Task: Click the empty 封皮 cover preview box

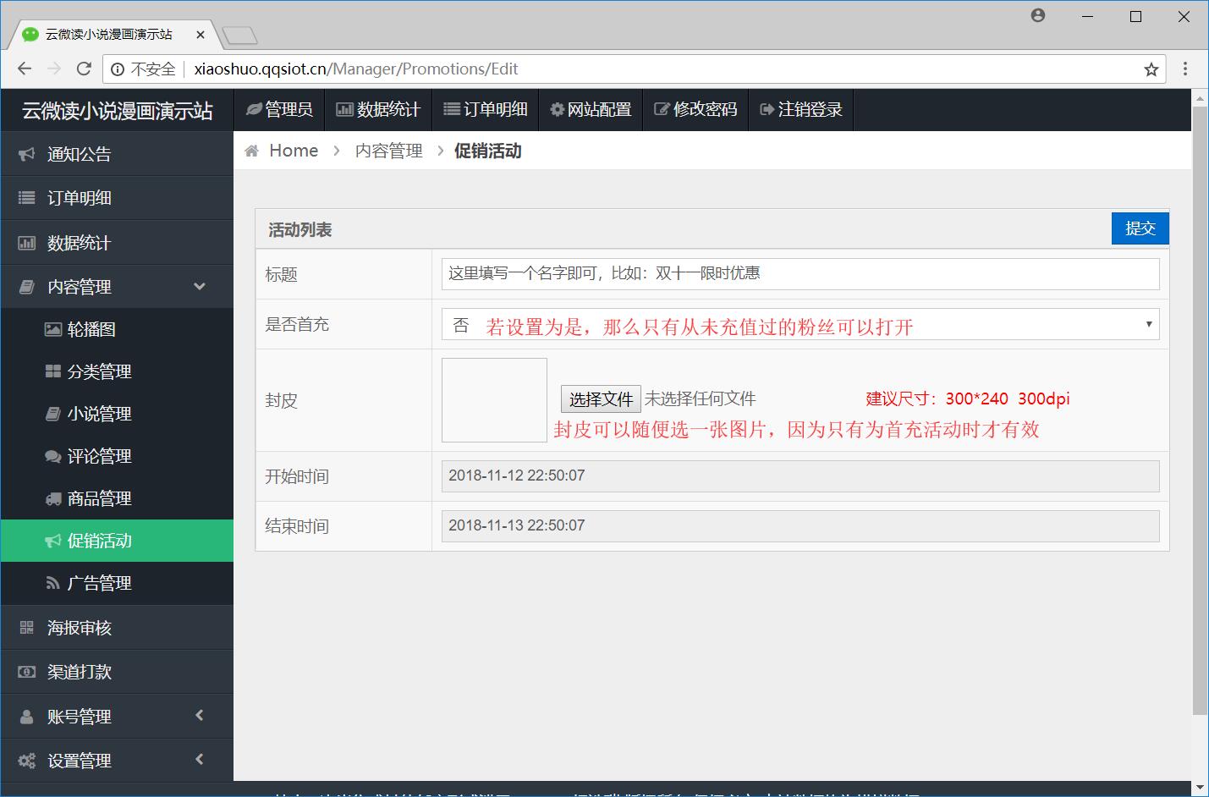Action: pyautogui.click(x=494, y=400)
